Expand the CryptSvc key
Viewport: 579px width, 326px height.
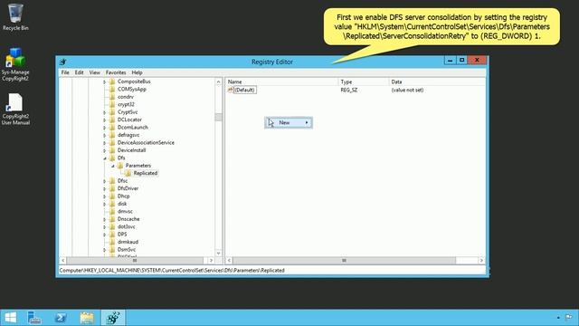click(105, 112)
